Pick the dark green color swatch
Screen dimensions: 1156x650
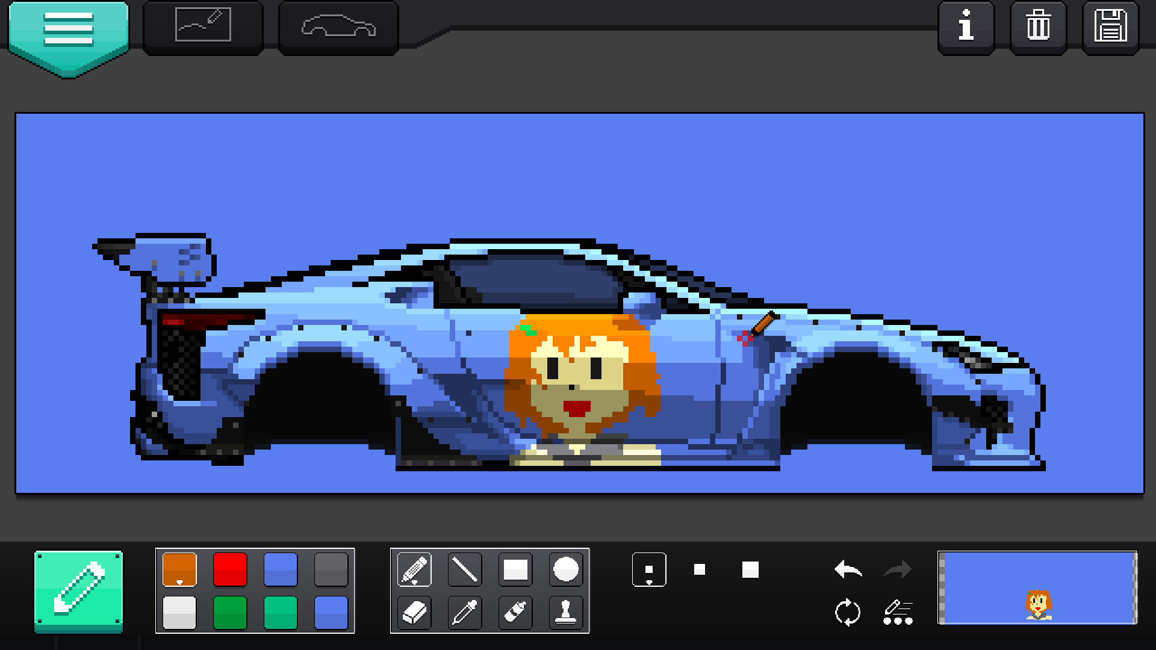pyautogui.click(x=230, y=613)
